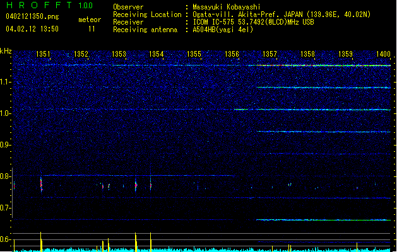The width and height of the screenshot is (397, 252).
Task: Click the HROFFT 1.0.0 title text
Action: (x=50, y=5)
